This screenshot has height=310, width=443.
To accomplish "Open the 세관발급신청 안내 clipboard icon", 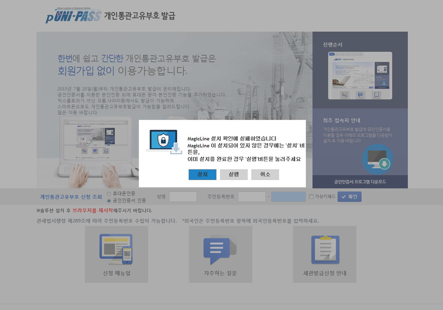I will pos(324,249).
